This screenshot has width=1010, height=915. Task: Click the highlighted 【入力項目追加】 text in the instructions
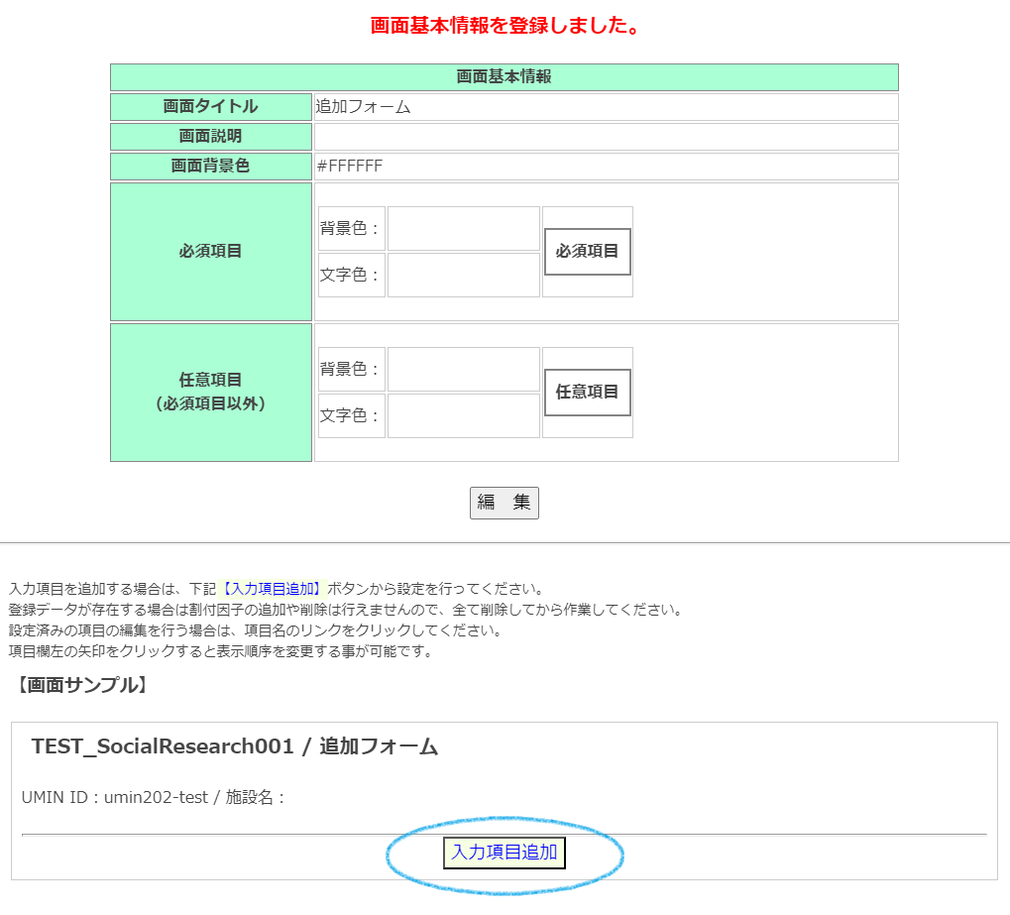click(x=271, y=589)
